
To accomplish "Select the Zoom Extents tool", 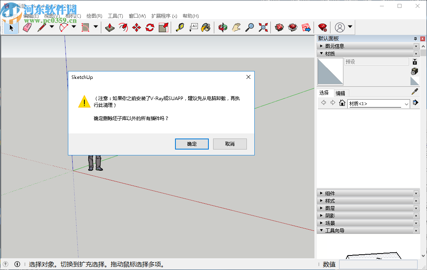I will click(263, 27).
